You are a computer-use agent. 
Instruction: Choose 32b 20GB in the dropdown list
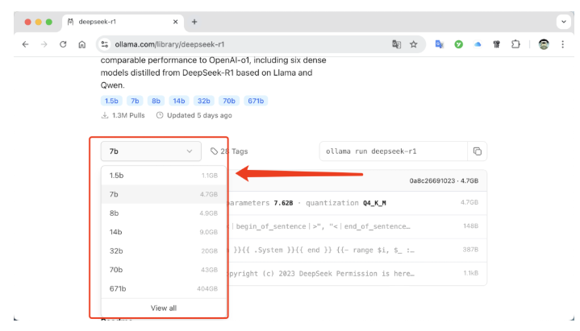tap(164, 250)
